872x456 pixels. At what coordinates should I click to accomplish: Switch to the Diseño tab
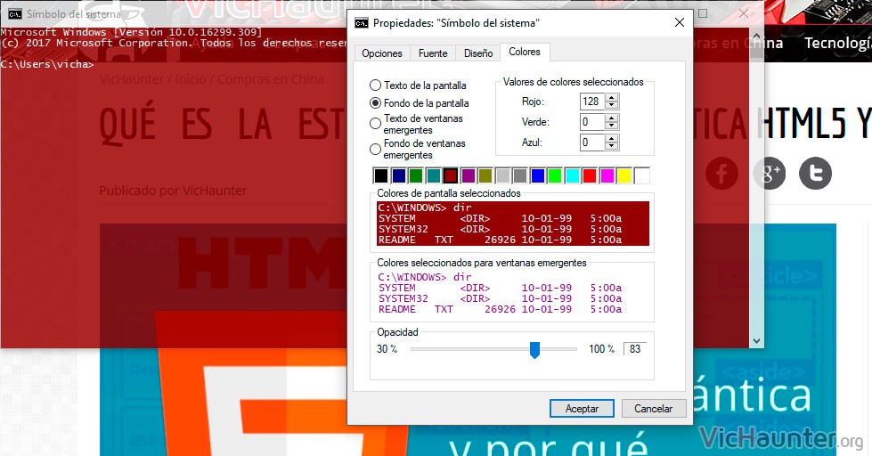click(x=478, y=53)
